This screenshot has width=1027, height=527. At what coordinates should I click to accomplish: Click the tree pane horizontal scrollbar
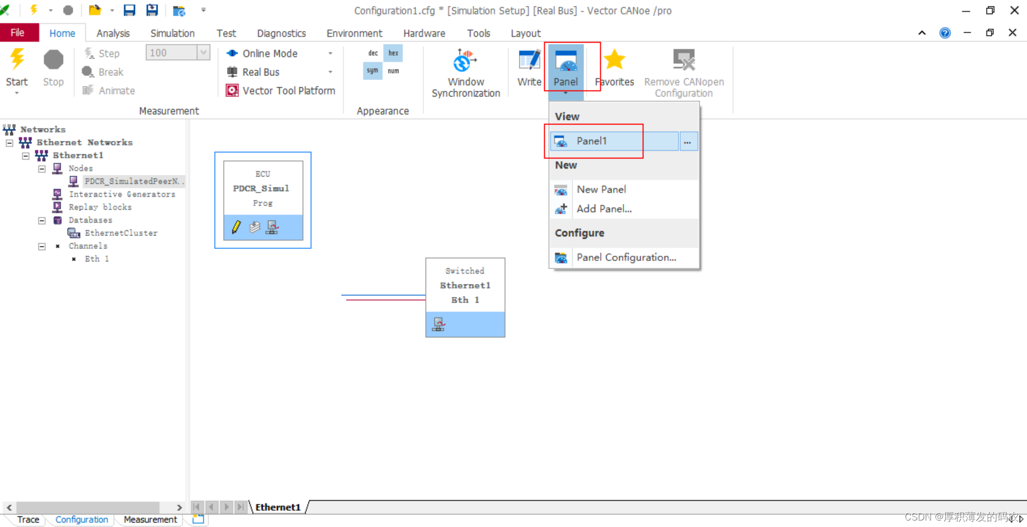click(x=87, y=508)
